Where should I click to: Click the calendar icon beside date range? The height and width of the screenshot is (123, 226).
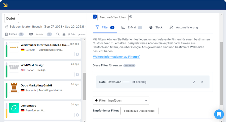click(x=7, y=27)
